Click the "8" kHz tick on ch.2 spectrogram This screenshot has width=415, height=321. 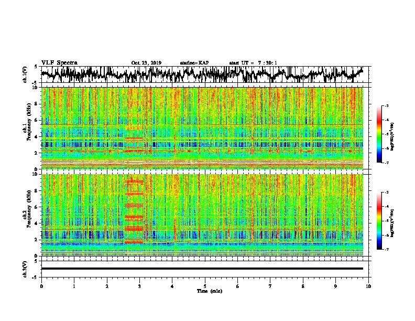[x=37, y=191]
